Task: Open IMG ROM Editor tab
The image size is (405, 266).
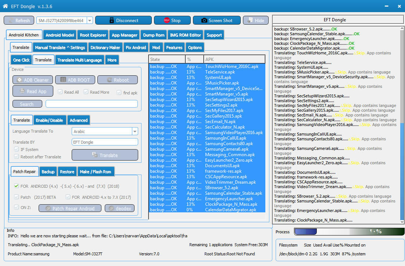Action: point(186,35)
